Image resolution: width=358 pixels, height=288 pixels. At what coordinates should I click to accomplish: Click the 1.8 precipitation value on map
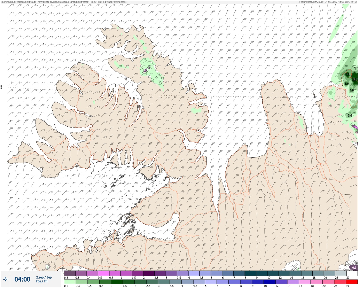click(347, 75)
